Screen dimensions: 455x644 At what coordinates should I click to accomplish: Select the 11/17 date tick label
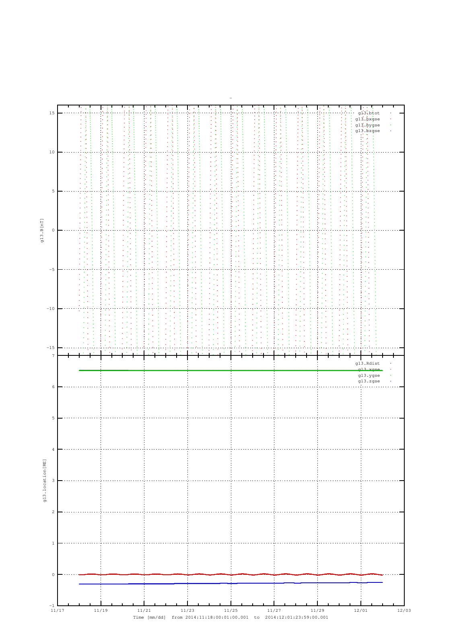[58, 610]
